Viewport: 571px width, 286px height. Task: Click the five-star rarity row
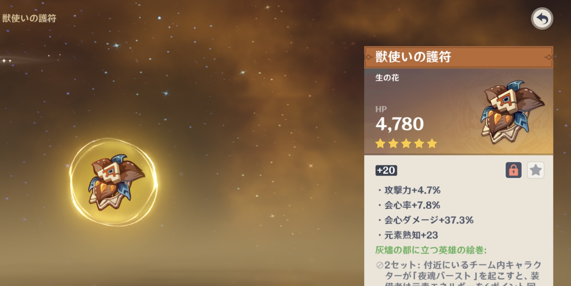[x=406, y=144]
